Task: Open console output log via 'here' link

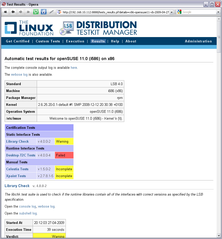Action: (x=74, y=67)
